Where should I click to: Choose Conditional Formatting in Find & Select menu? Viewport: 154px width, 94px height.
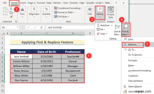(x=138, y=71)
